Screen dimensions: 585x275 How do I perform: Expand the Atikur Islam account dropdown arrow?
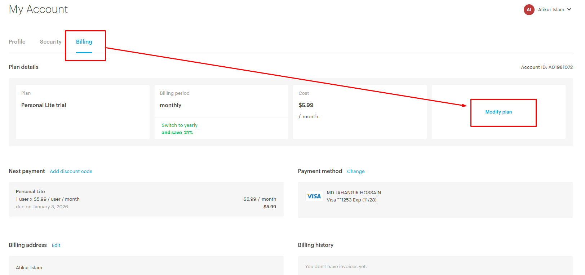pos(569,10)
